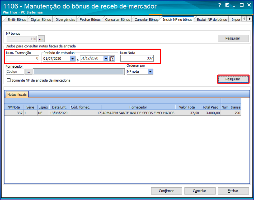Open Fornecedor lookup ellipsis button
Screen dimensions: 254x200
click(x=28, y=72)
